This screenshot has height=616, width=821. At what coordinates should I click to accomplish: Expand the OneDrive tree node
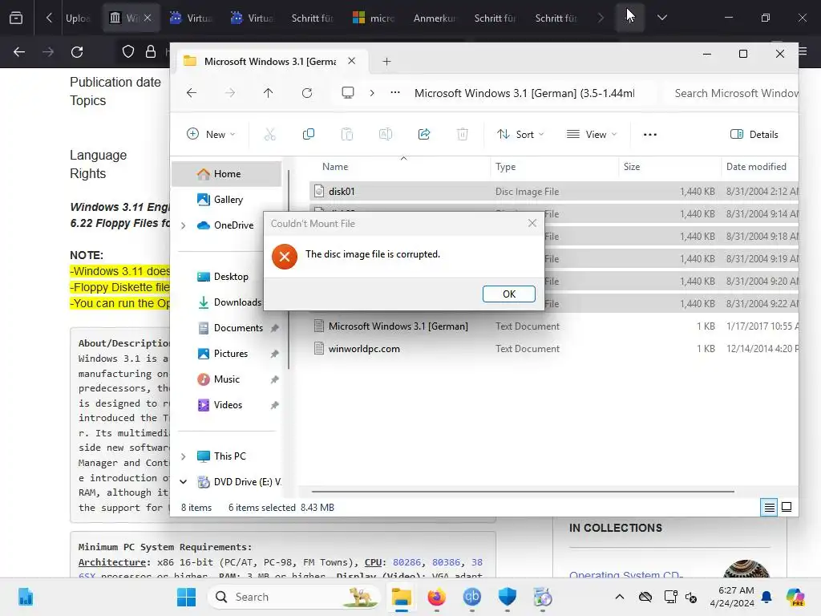click(184, 225)
